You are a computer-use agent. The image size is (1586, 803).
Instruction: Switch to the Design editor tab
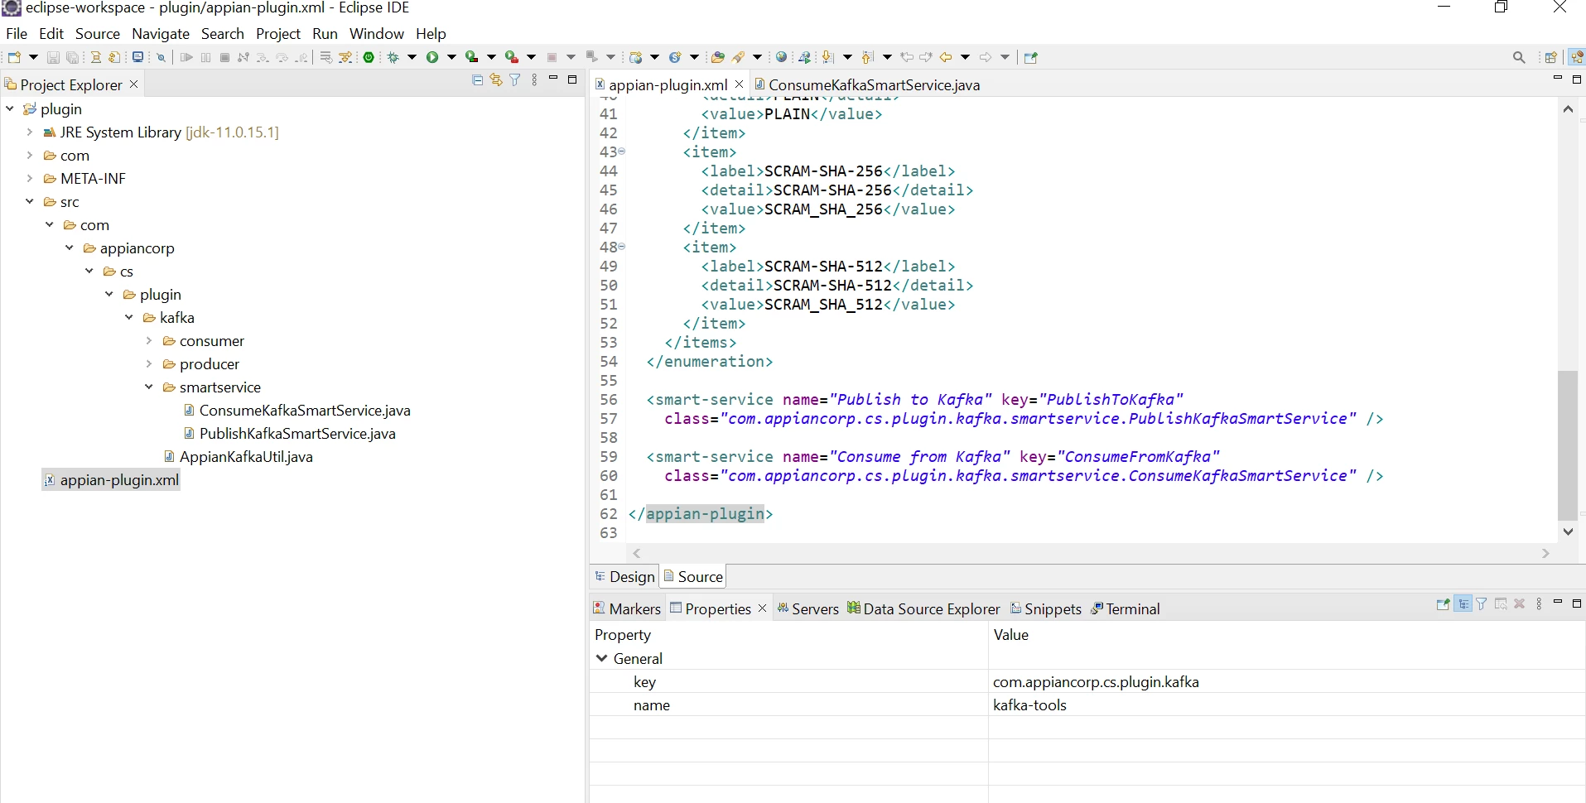pos(625,577)
